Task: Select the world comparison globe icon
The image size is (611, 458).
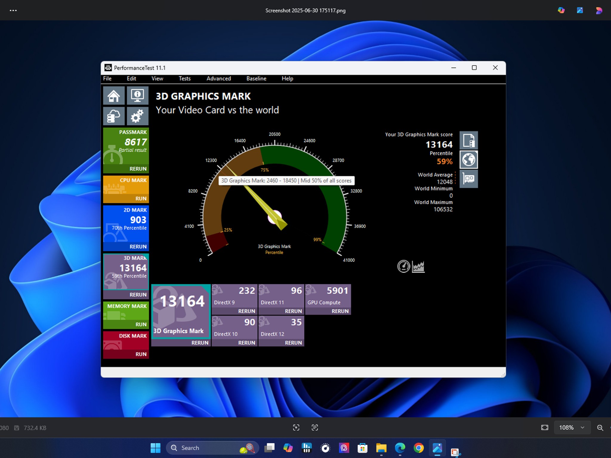Action: coord(469,160)
